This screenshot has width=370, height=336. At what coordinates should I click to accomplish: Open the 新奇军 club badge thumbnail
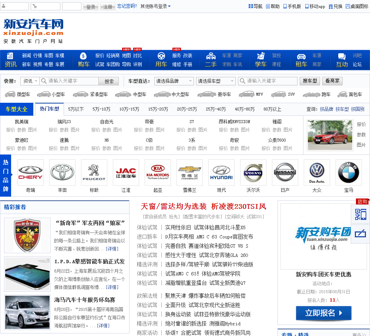pyautogui.click(x=27, y=235)
